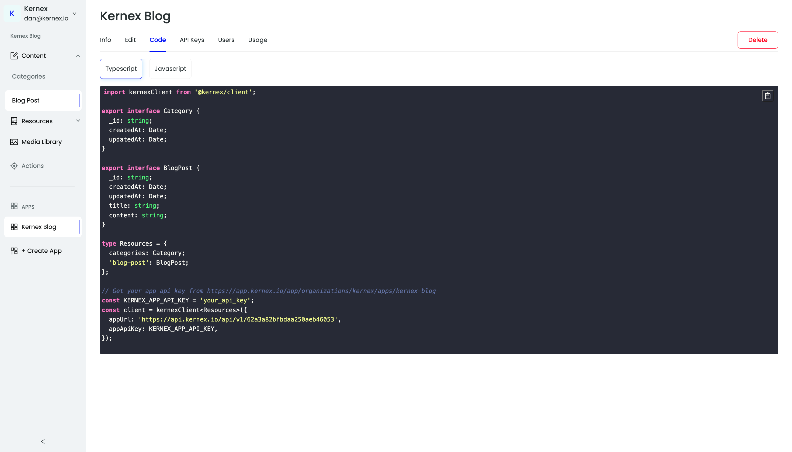Switch to the Info tab

click(105, 40)
